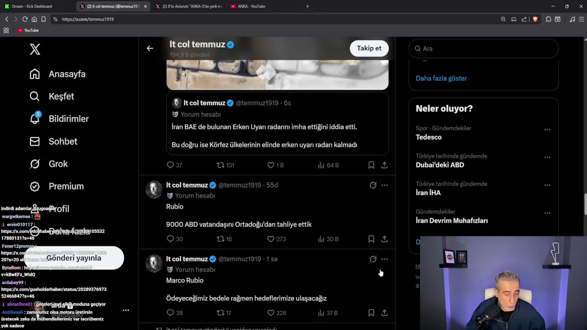
Task: Open Brave Shields icon
Action: pyautogui.click(x=535, y=19)
